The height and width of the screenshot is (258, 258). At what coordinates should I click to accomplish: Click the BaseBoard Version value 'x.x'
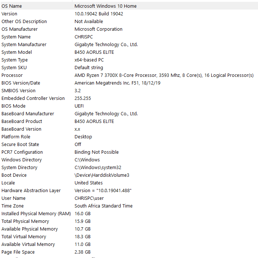[77, 129]
